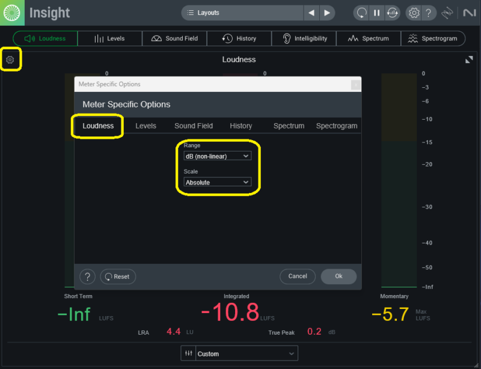The width and height of the screenshot is (481, 369).
Task: Select the next layout arrow
Action: tap(326, 13)
